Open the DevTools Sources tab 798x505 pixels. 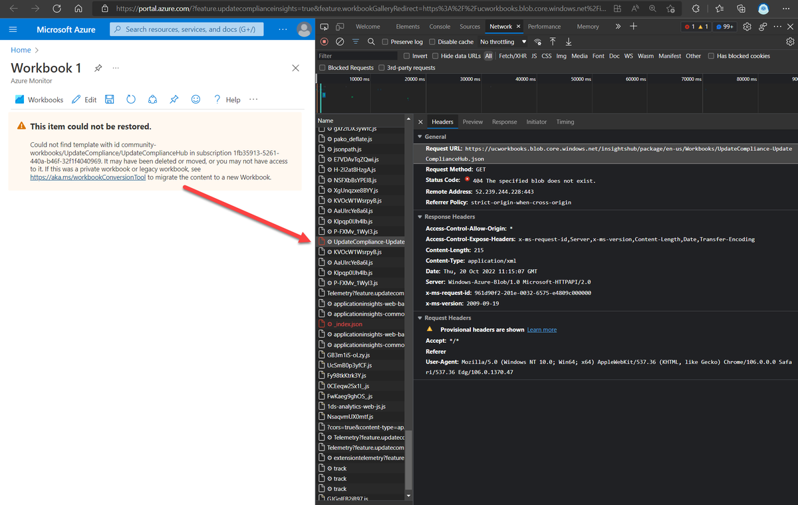click(x=469, y=27)
